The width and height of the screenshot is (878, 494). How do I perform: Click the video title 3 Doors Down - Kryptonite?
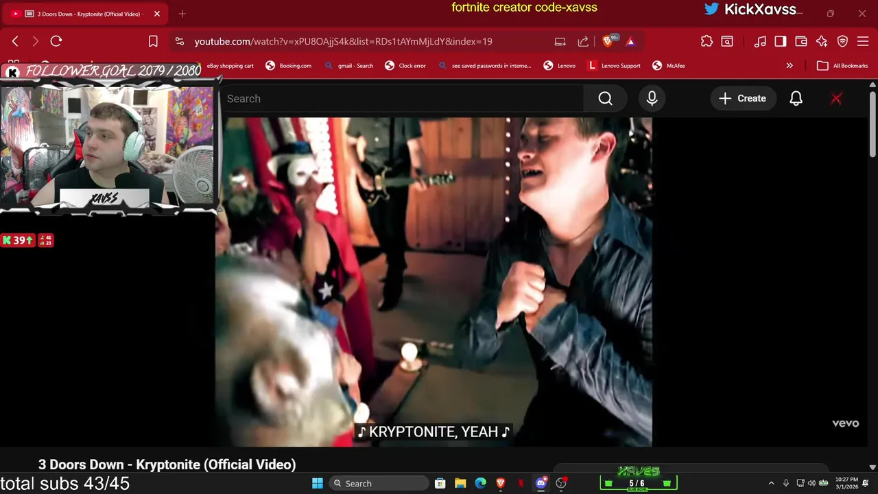click(x=167, y=464)
